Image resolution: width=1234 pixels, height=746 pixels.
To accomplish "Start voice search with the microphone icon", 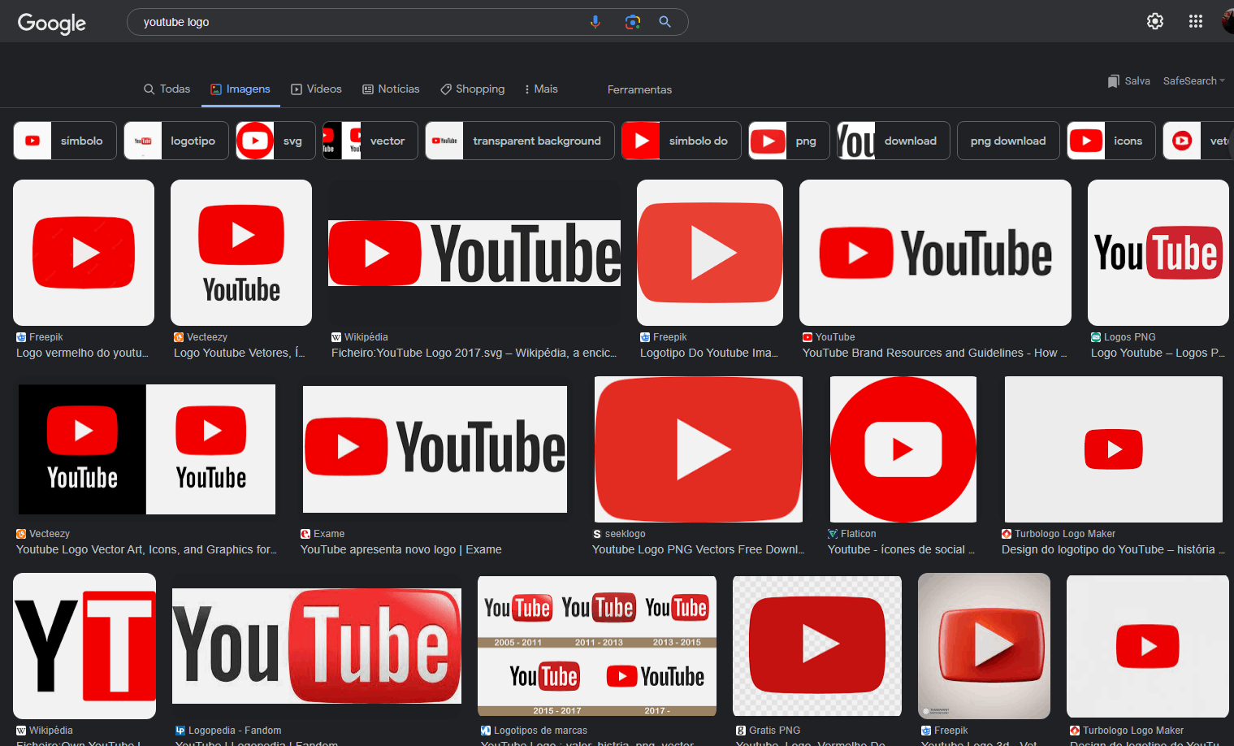I will [595, 22].
